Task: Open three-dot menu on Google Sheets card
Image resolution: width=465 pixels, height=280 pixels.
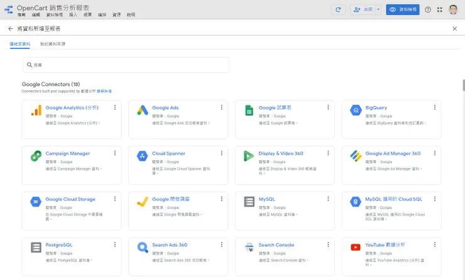Action: click(x=328, y=107)
